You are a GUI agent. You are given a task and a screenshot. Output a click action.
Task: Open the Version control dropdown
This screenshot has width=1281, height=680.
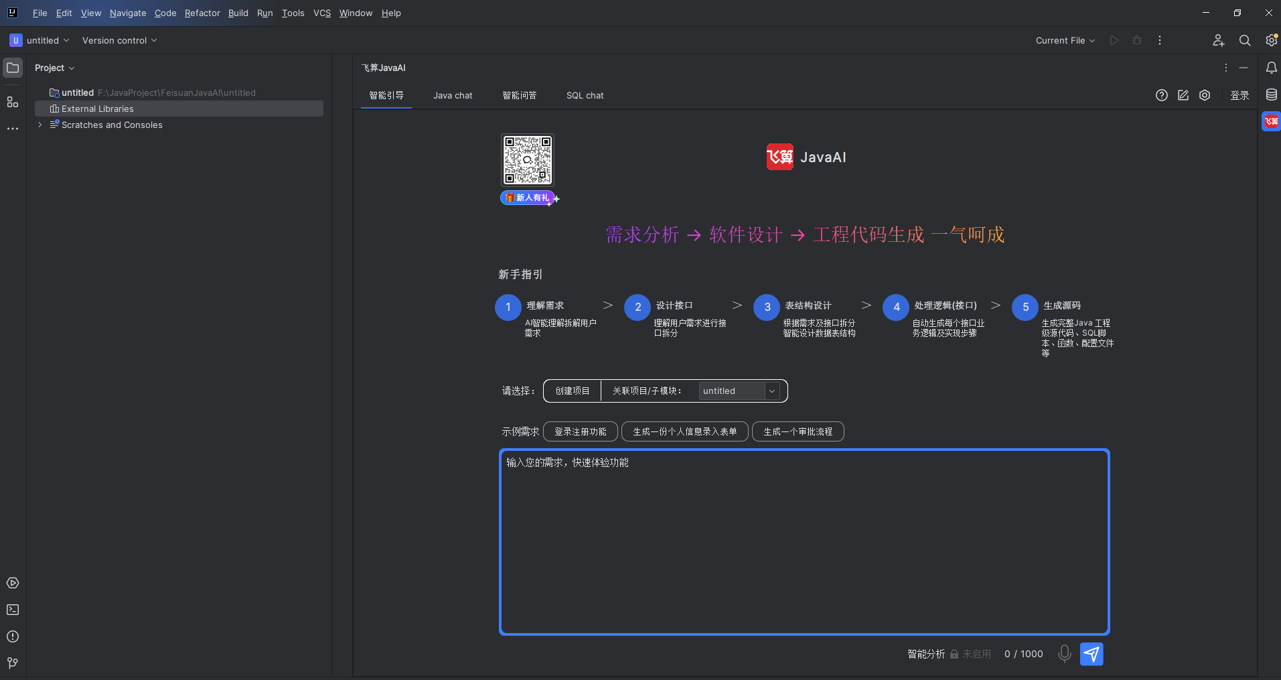[119, 40]
